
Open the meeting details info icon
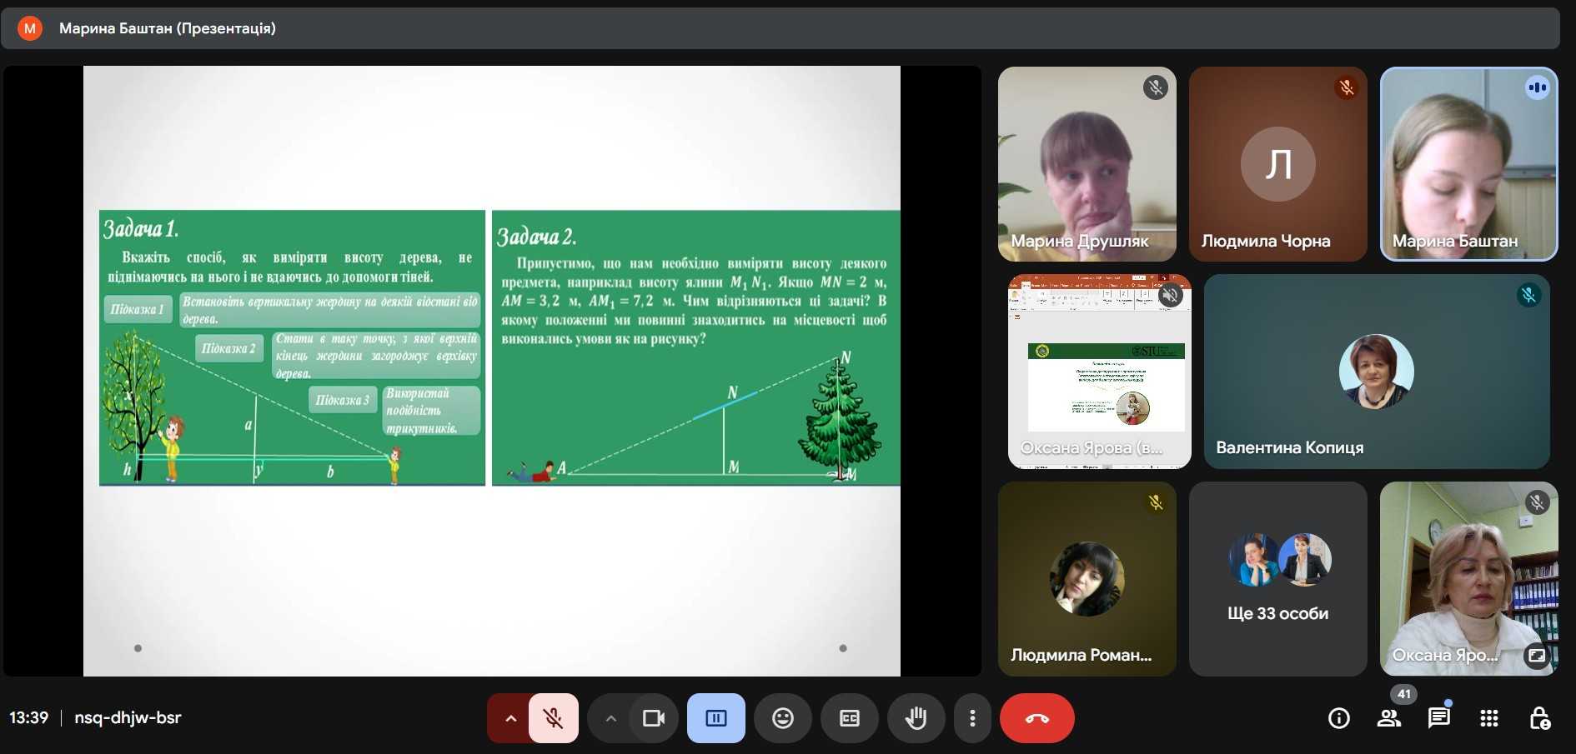1338,718
